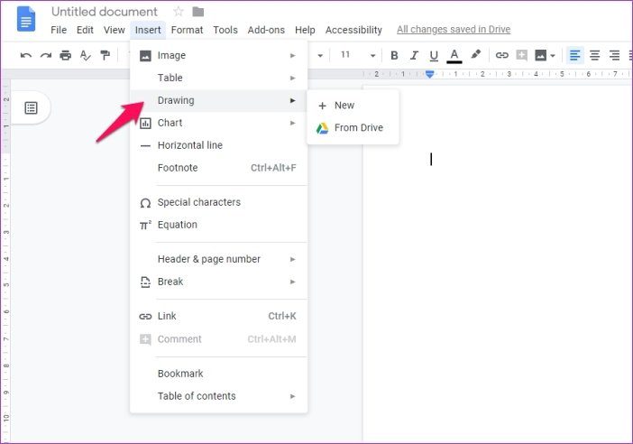This screenshot has height=444, width=633.
Task: Open the insert image toolbar dropdown arrow
Action: [553, 56]
